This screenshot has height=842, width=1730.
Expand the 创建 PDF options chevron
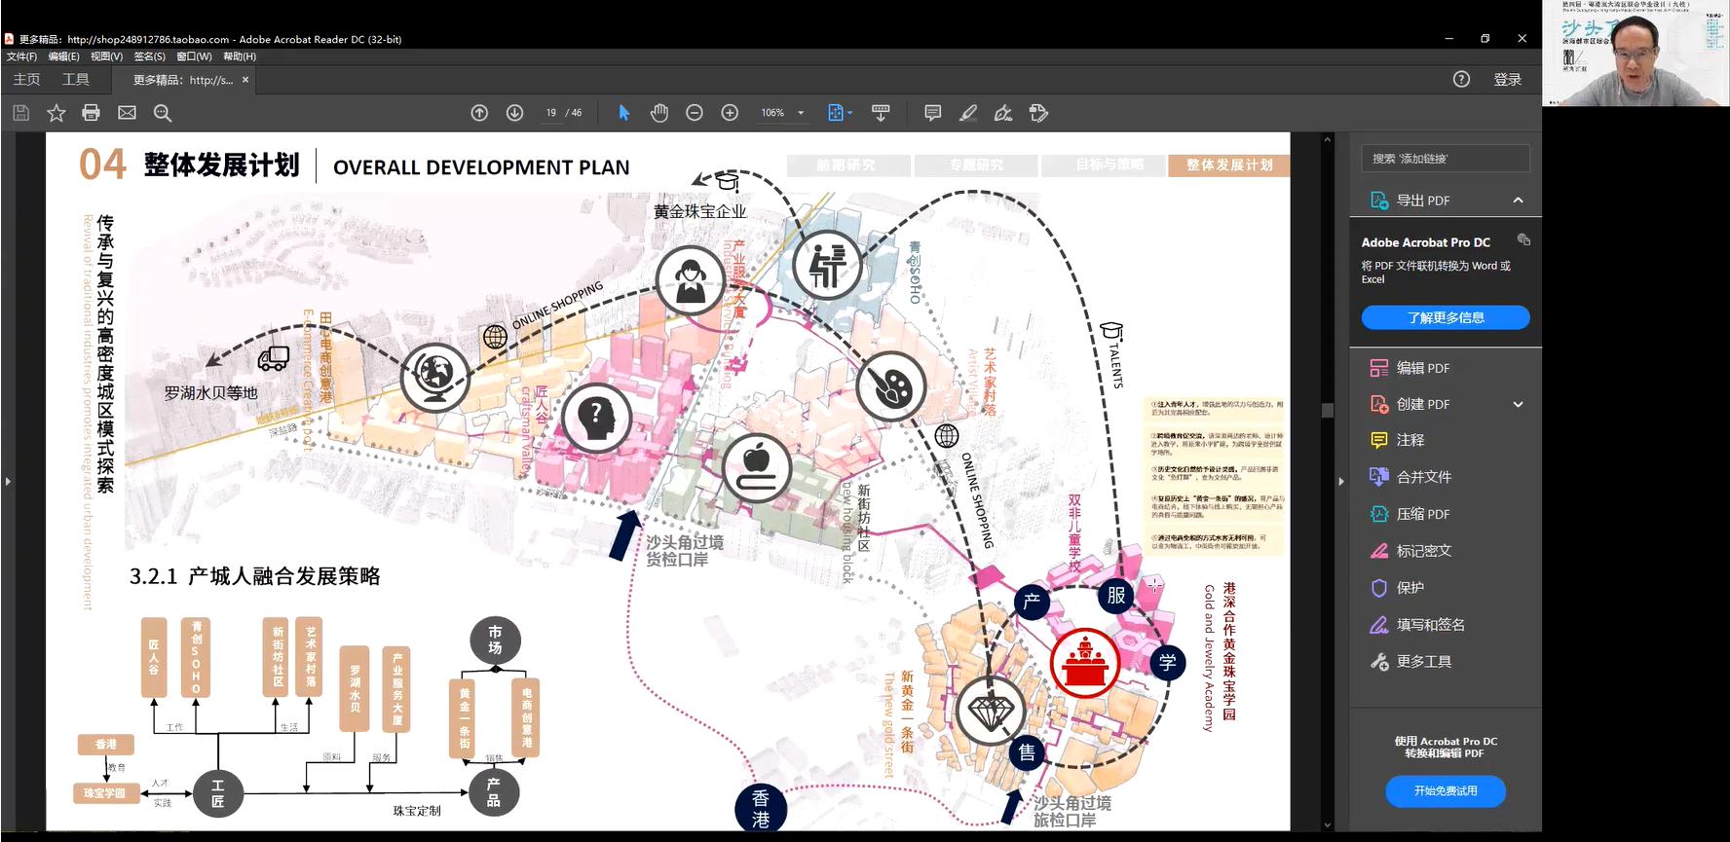(1518, 404)
